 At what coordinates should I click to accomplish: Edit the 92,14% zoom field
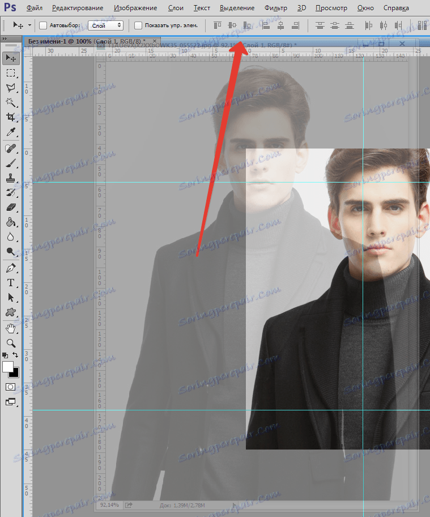109,505
